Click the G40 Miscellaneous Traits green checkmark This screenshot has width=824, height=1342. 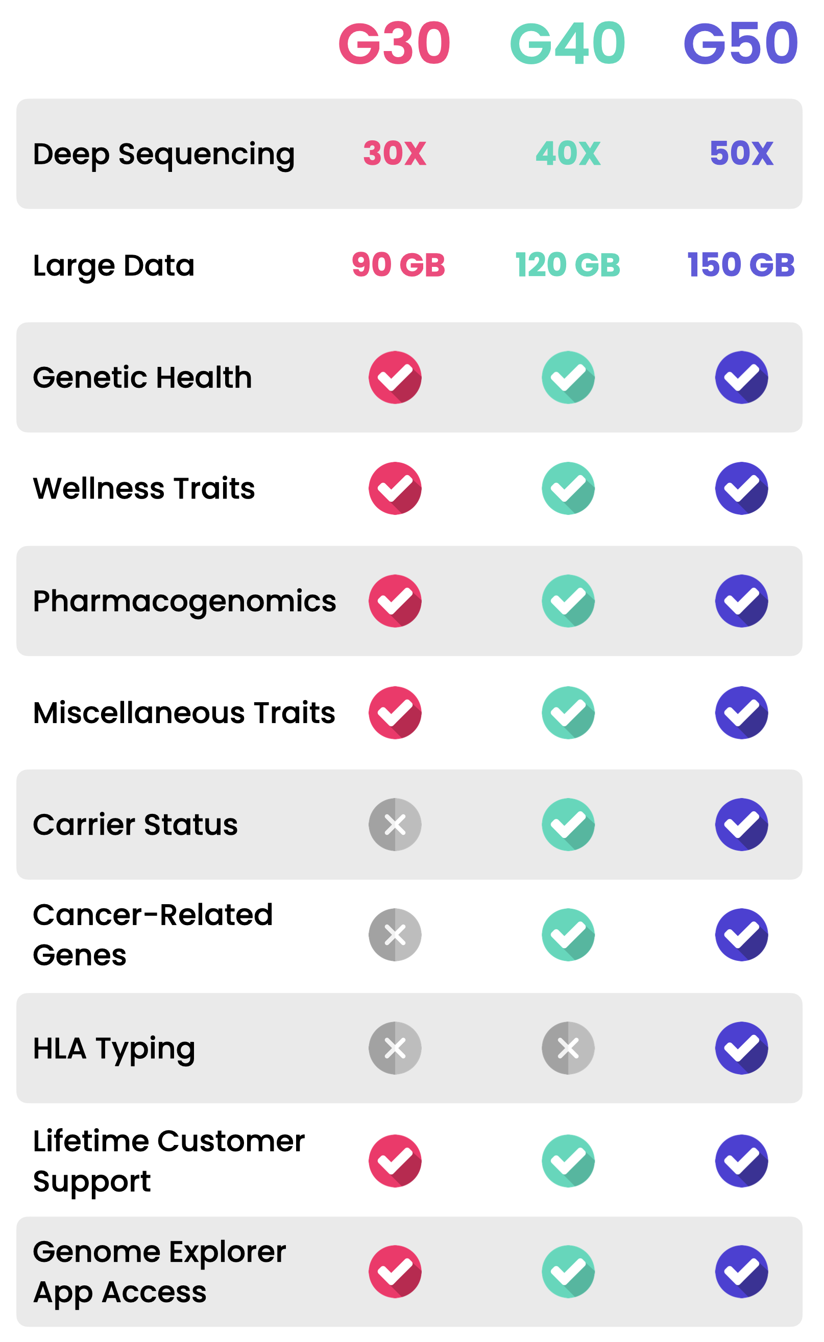pos(568,713)
